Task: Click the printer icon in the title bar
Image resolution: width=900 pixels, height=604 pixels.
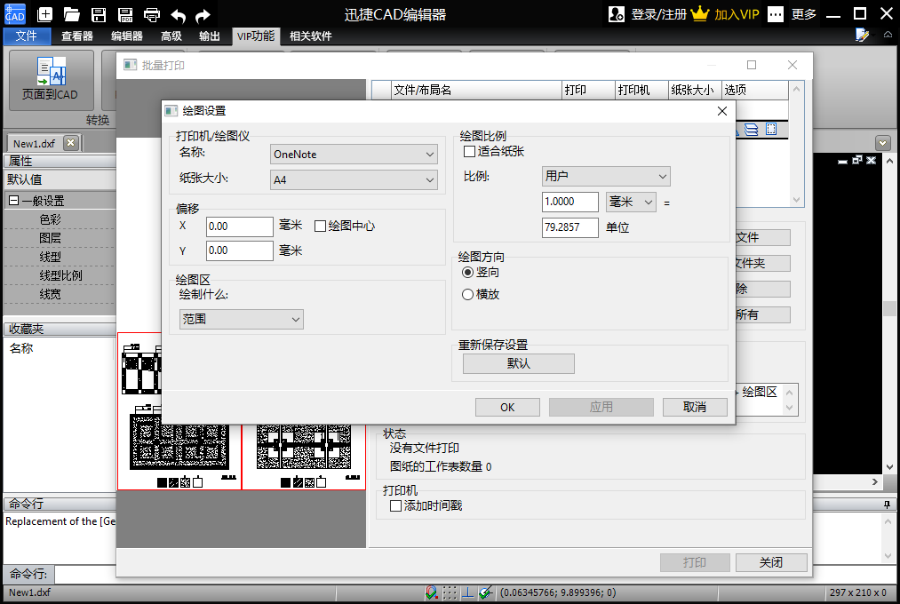Action: tap(152, 14)
